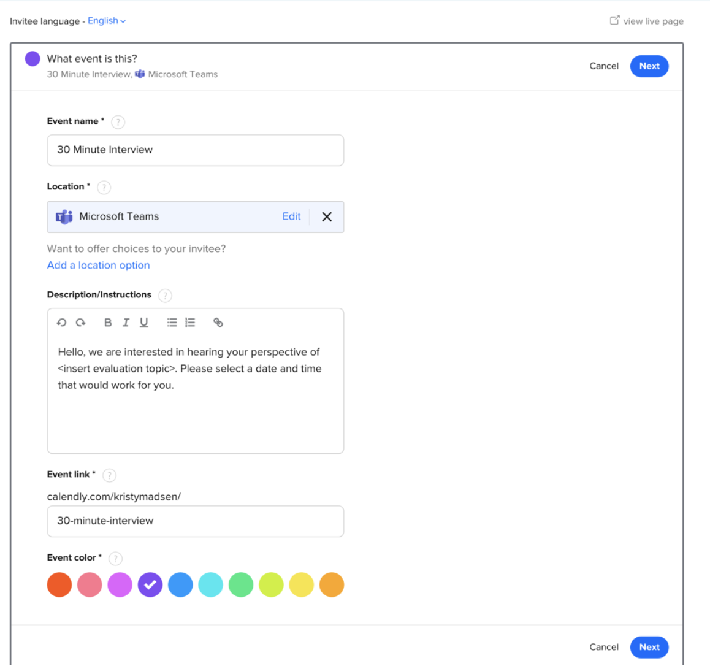Viewport: 710px width, 666px height.
Task: Open the Event name help tooltip
Action: click(117, 121)
